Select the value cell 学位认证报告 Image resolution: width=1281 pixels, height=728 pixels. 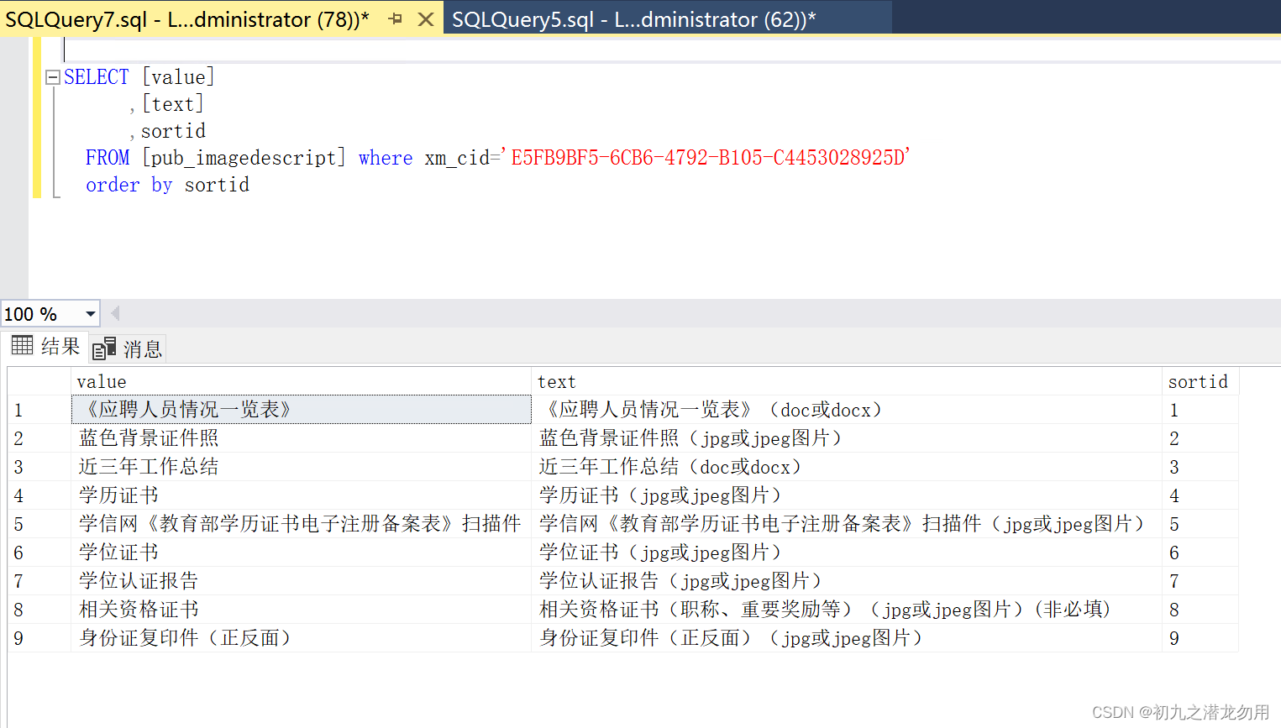click(301, 581)
